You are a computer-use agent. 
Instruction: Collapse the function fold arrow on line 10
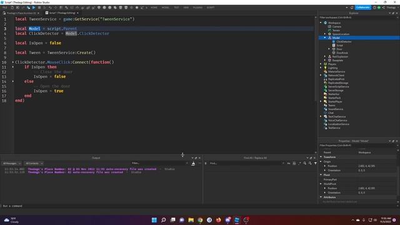click(x=12, y=62)
